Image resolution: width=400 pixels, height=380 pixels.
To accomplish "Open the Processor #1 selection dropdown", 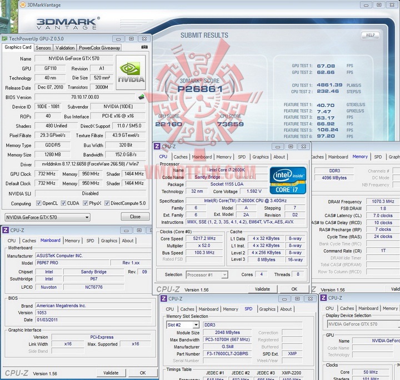I will (207, 275).
